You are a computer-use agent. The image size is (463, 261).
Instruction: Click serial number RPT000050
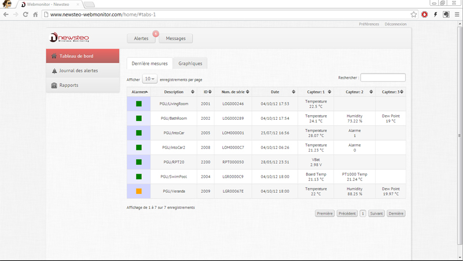[x=233, y=162]
